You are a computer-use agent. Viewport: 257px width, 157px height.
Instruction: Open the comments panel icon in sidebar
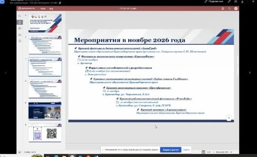click(20, 29)
